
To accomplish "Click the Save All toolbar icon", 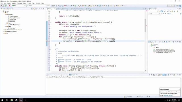I will 62,6.
